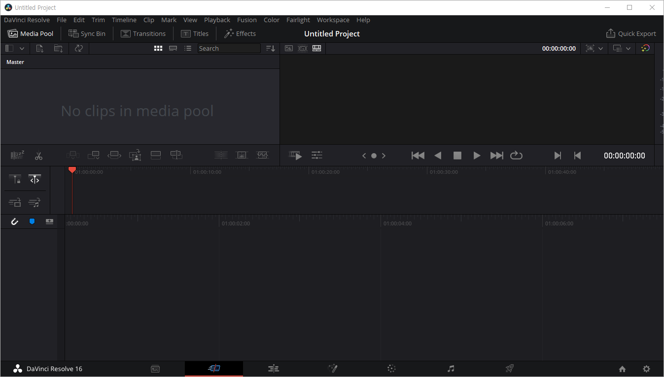Click the Fast Review icon

(295, 156)
